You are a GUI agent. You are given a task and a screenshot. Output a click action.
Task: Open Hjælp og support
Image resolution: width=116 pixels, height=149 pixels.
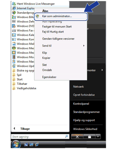(84, 120)
